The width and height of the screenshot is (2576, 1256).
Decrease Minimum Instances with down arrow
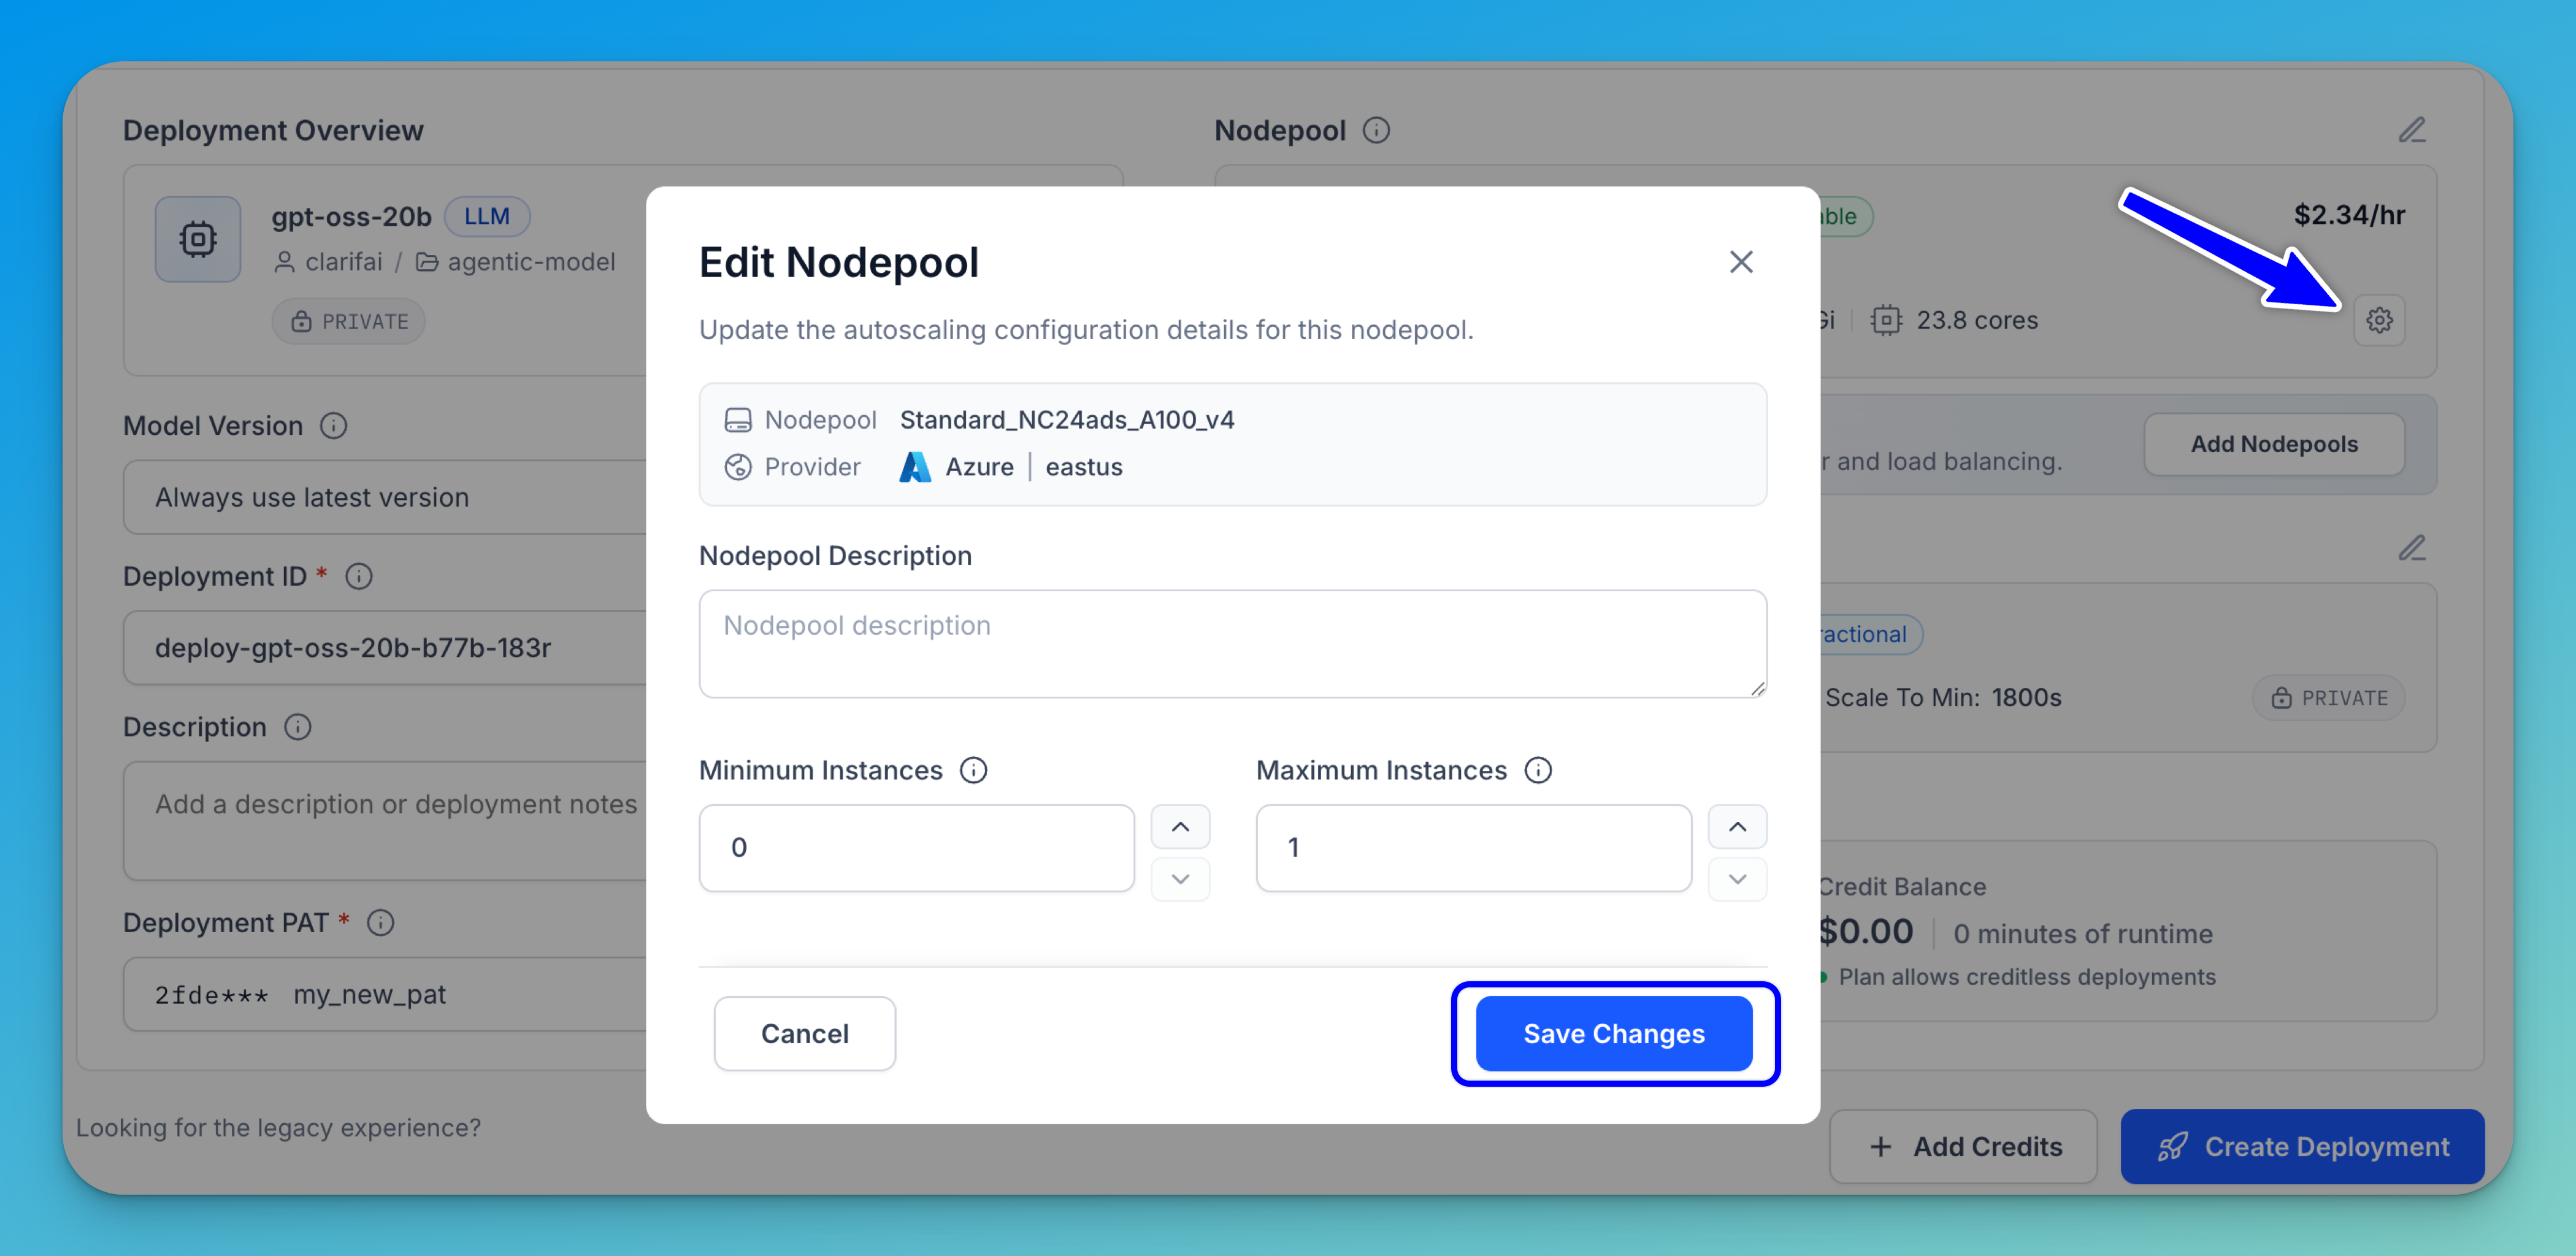pos(1180,879)
